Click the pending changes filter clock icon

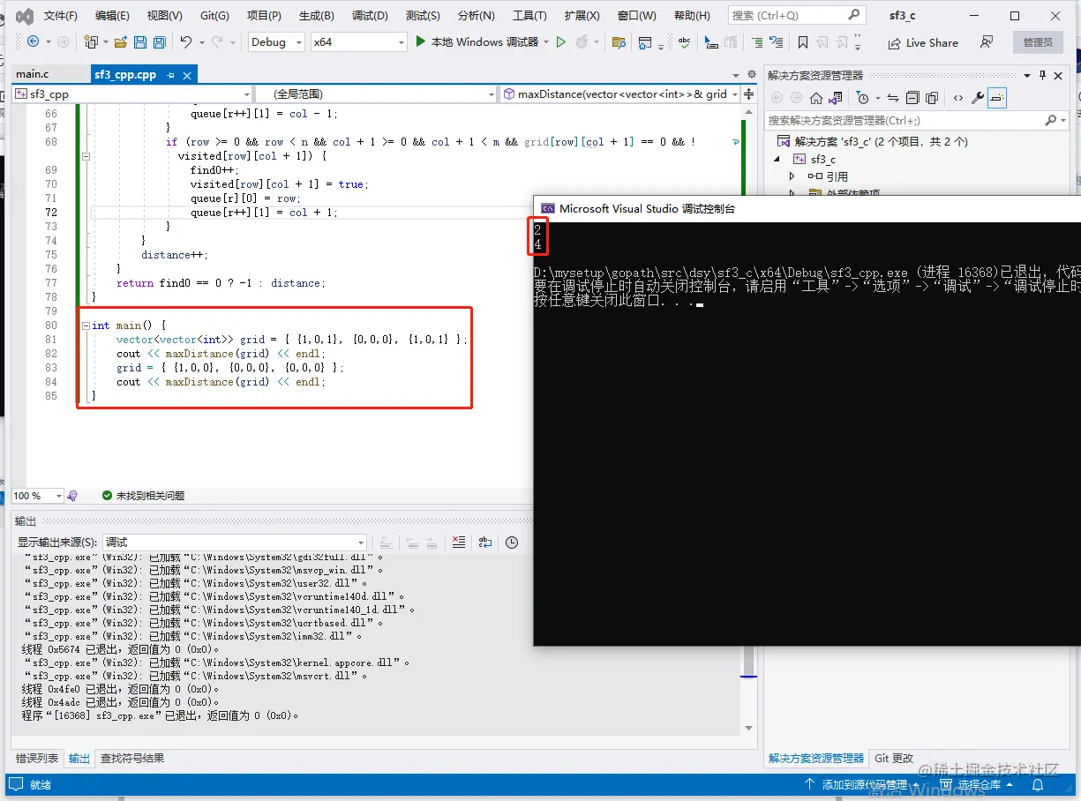tap(862, 98)
